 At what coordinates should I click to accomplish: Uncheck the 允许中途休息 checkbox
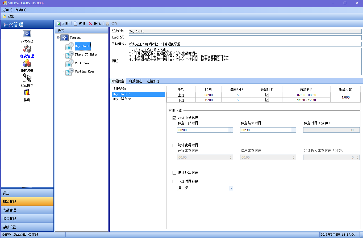point(174,118)
